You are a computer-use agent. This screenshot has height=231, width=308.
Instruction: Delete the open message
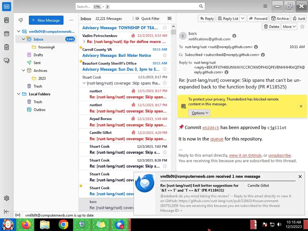tap(272, 27)
